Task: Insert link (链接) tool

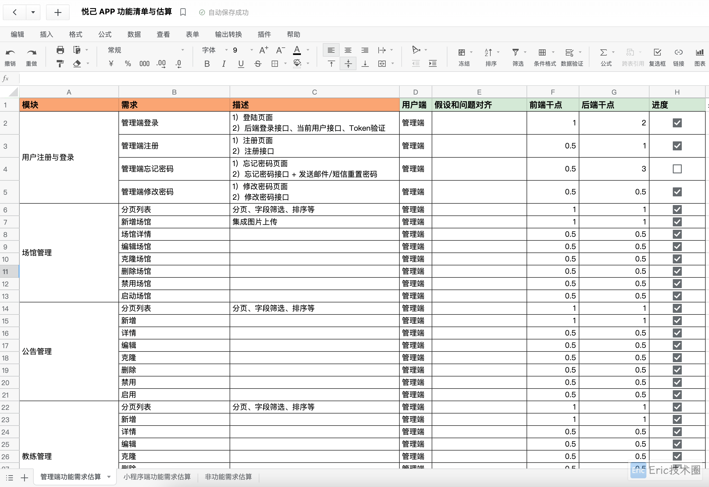Action: point(678,57)
